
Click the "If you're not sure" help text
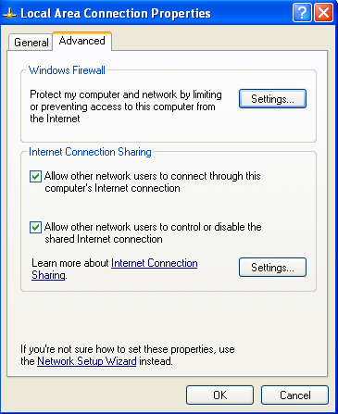pos(128,355)
